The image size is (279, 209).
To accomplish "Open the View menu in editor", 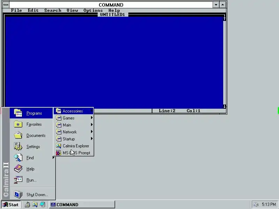I will click(72, 10).
